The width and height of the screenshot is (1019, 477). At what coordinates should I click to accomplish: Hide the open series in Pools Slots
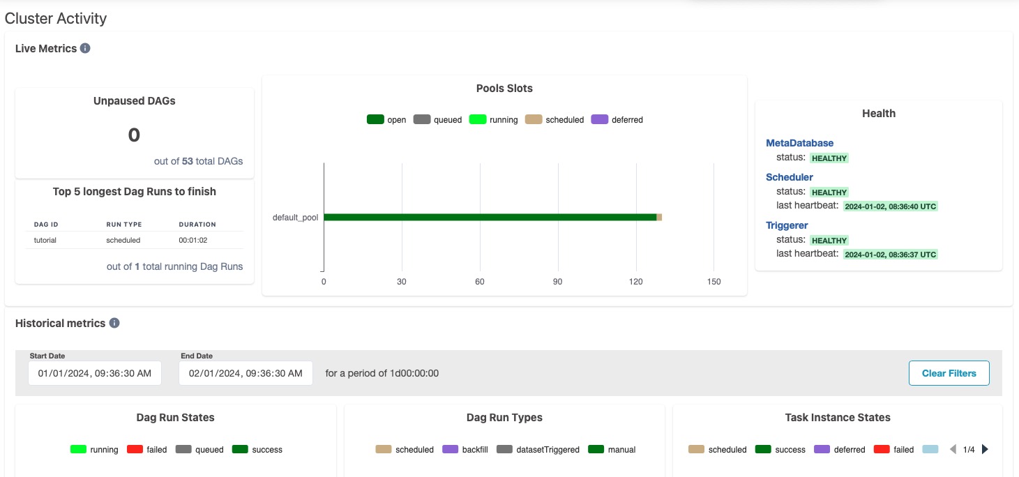click(375, 119)
